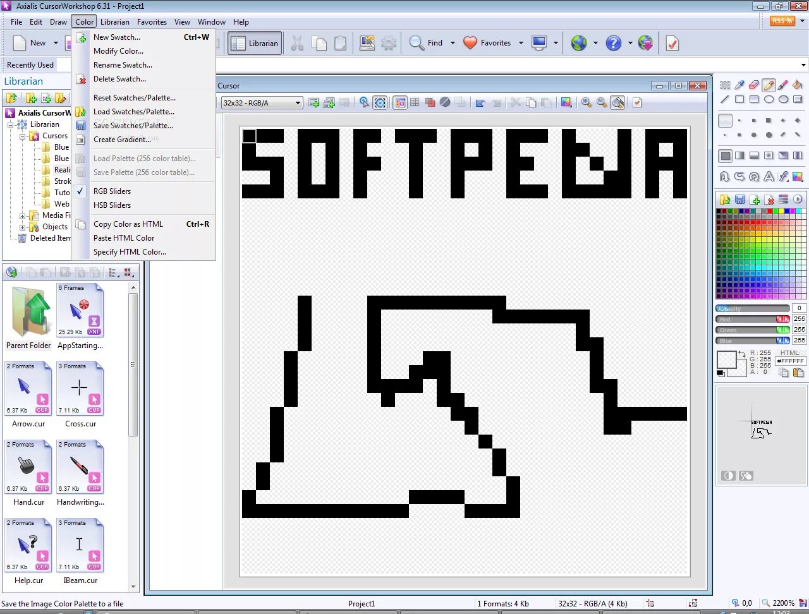Image resolution: width=809 pixels, height=614 pixels.
Task: Select the Text tool with letter A
Action: tap(769, 177)
